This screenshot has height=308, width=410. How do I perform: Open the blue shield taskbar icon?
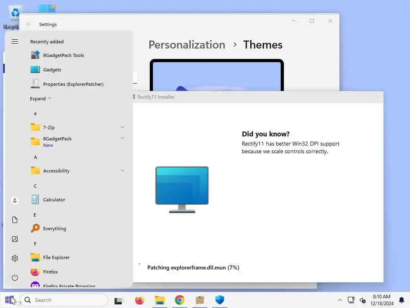pyautogui.click(x=220, y=300)
